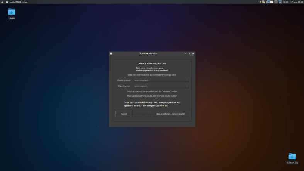Click the 'Output channel' label

[124, 80]
